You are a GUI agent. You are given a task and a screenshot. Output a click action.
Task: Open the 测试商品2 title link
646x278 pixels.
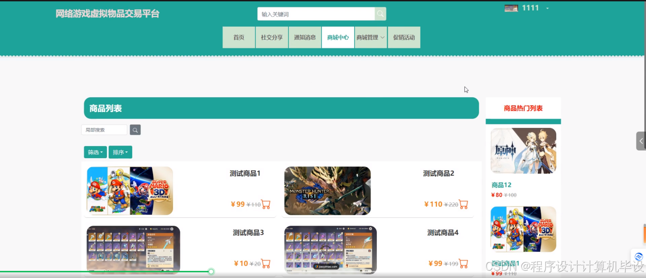(x=439, y=174)
